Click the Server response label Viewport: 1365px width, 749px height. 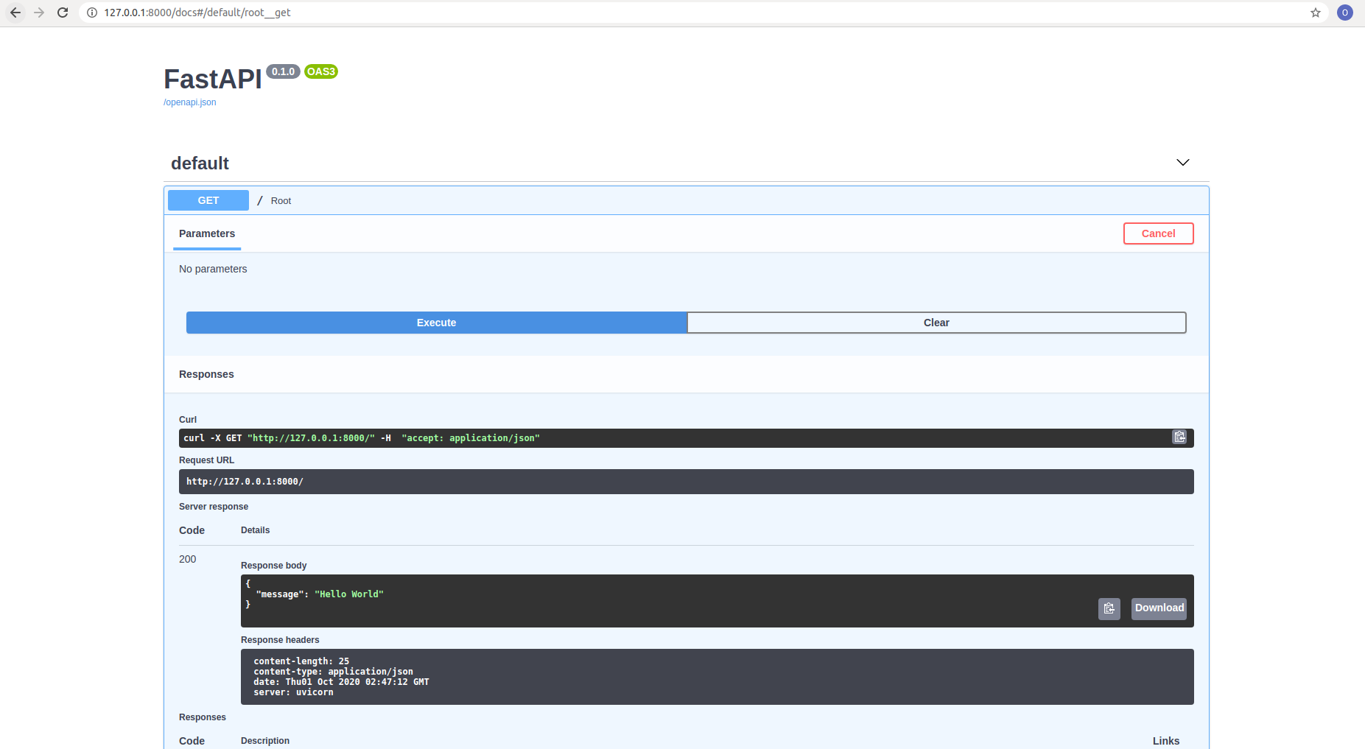pyautogui.click(x=214, y=507)
